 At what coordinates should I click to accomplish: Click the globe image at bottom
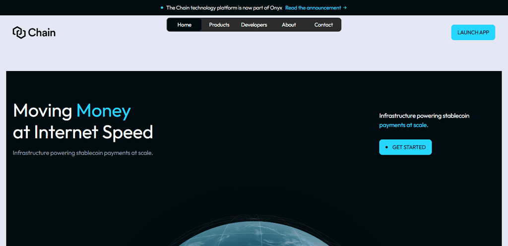pyautogui.click(x=254, y=231)
